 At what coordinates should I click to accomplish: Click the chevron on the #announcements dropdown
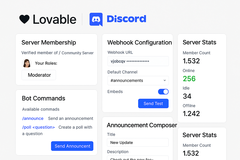[x=165, y=80]
